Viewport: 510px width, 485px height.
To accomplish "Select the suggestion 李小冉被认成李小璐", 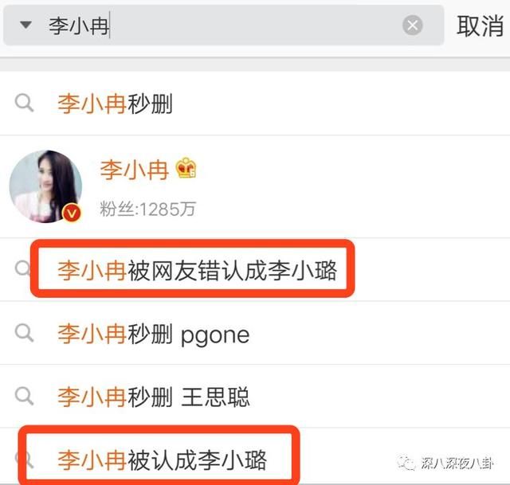I will coord(162,460).
